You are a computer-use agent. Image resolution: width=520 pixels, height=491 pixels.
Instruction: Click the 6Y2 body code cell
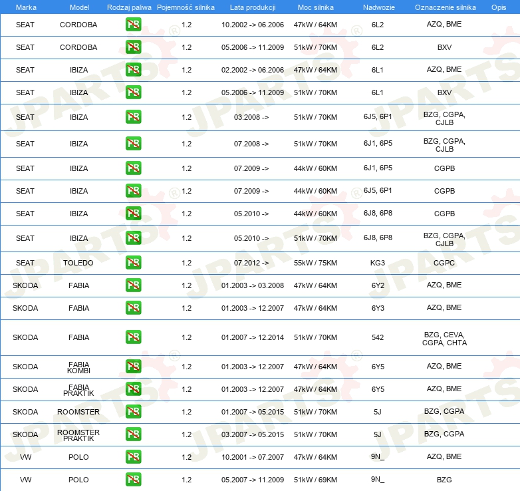point(378,285)
